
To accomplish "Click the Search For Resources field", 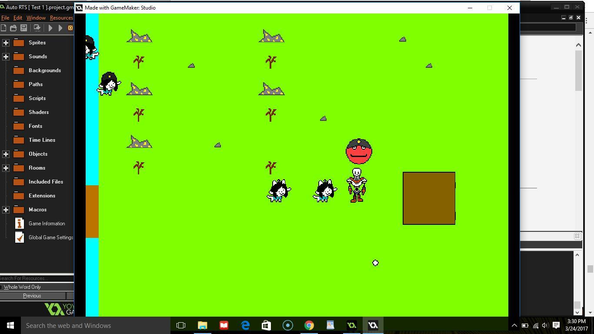I will pos(37,278).
